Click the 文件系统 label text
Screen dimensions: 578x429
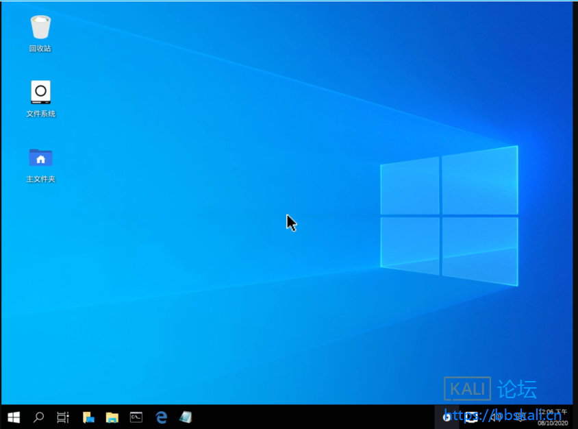[x=40, y=114]
